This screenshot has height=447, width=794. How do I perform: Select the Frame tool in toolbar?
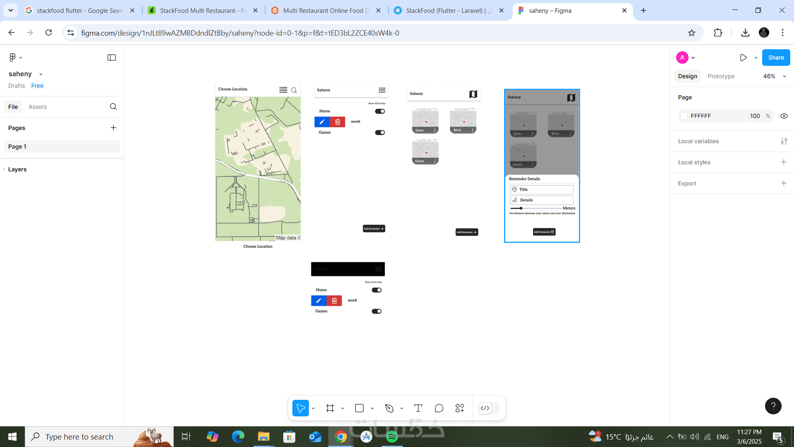330,409
